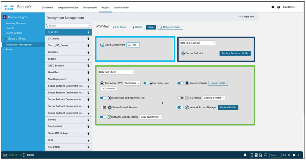This screenshot has height=160, width=306.
Task: Click Replace Bootstrap Profile button
Action: pos(235,53)
